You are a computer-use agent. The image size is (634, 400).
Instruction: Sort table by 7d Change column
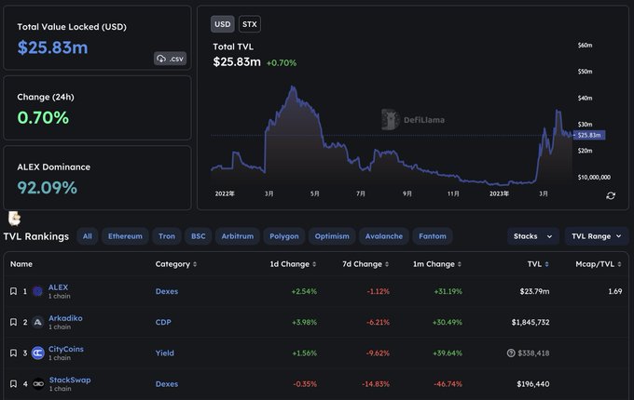tap(365, 264)
